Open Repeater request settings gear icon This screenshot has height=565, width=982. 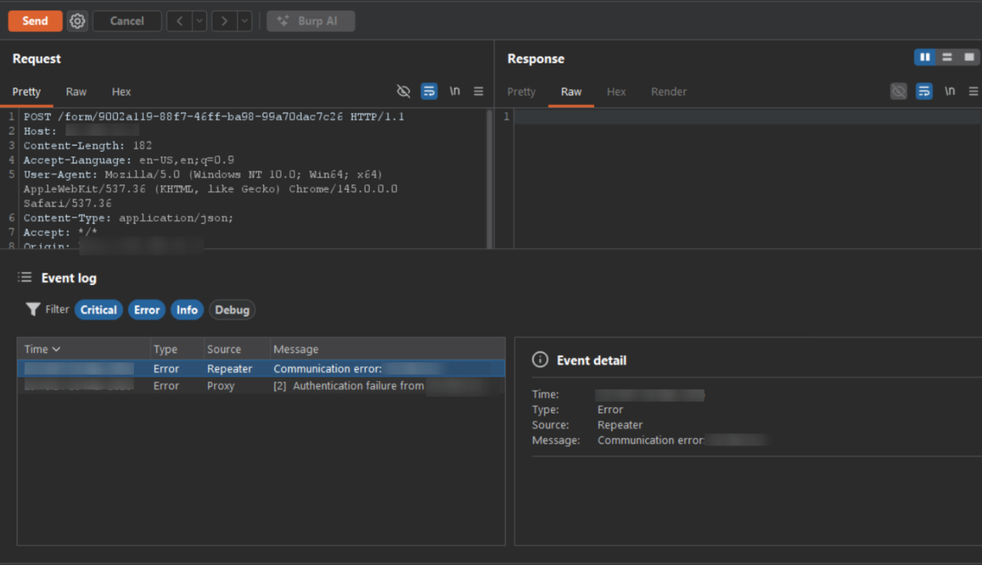point(77,21)
